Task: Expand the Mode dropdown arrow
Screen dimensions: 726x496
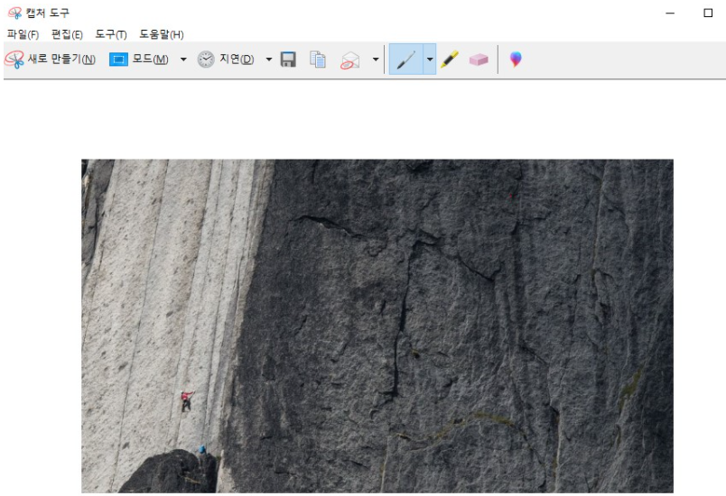Action: pos(183,60)
